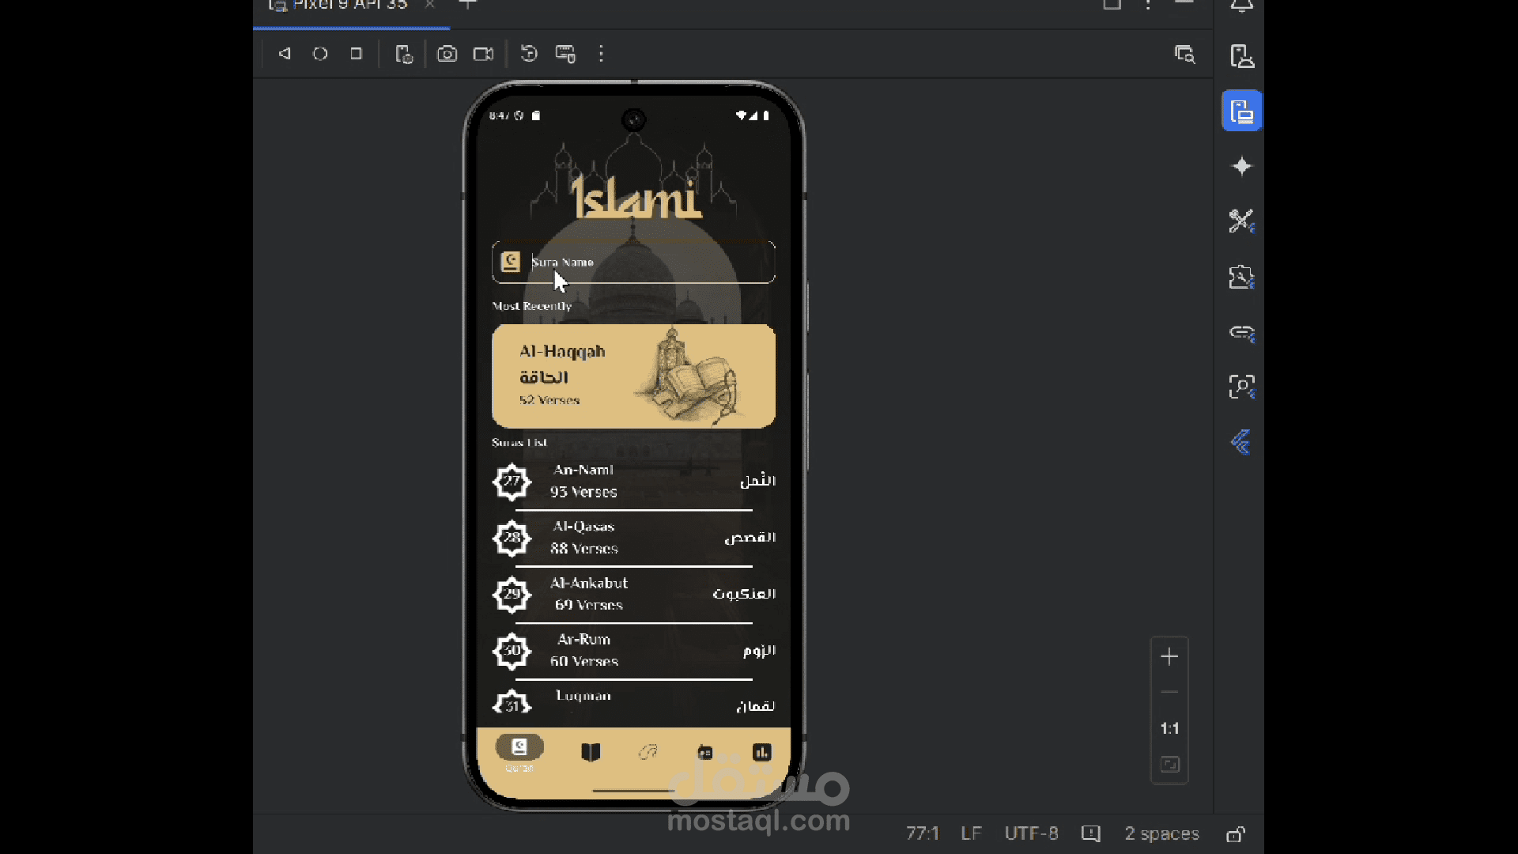
Task: Open the Flutter panel icon in sidebar
Action: [1241, 442]
